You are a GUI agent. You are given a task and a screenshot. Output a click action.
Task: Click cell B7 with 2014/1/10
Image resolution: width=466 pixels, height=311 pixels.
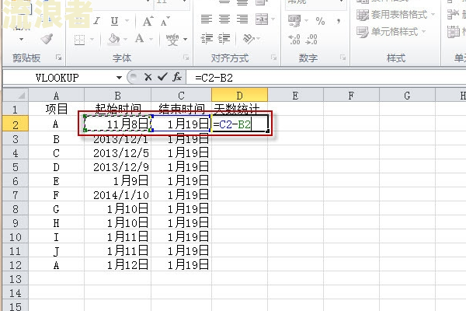(x=118, y=195)
